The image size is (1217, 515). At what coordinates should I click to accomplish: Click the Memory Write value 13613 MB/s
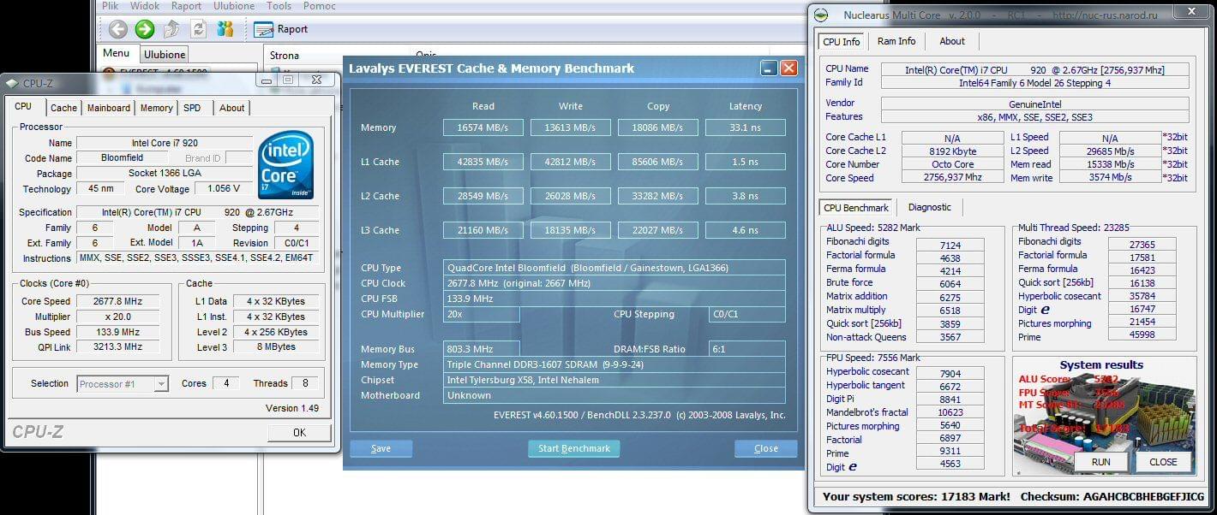(570, 127)
